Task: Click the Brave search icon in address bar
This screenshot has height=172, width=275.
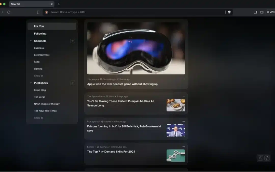Action: [x=46, y=12]
